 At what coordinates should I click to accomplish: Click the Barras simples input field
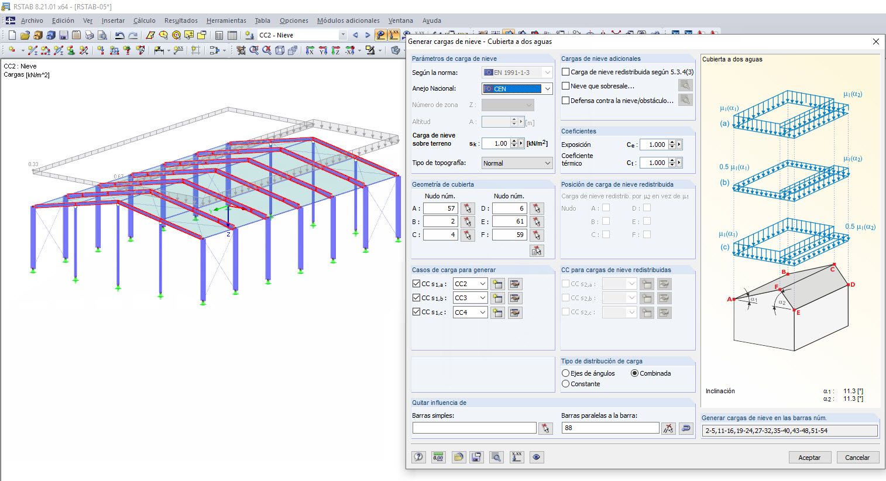(x=474, y=428)
